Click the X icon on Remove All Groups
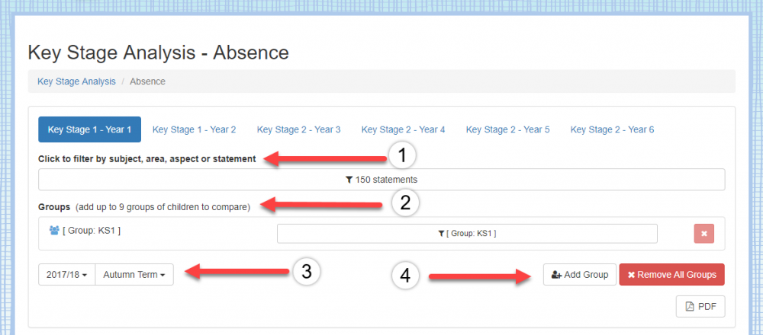Viewport: 763px width, 335px height. pyautogui.click(x=631, y=275)
